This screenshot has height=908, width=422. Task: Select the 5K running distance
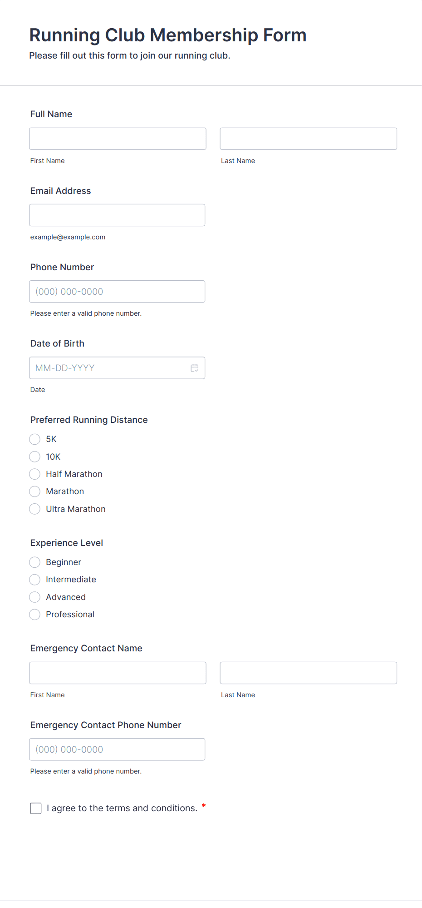(x=34, y=439)
